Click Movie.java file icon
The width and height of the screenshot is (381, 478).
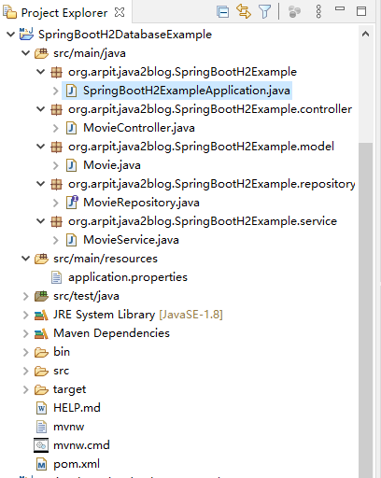click(x=72, y=165)
